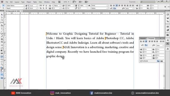The height and width of the screenshot is (96, 170).
Task: Select the Selection tool arrow
Action: [2, 15]
